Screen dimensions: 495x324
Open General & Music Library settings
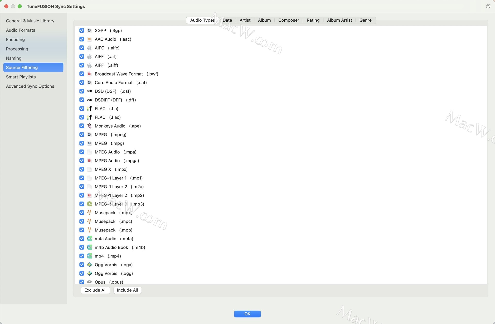(33, 21)
